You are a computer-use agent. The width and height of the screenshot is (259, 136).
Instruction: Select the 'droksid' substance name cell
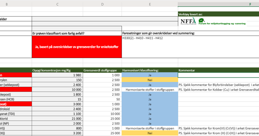pyautogui.click(x=16, y=109)
